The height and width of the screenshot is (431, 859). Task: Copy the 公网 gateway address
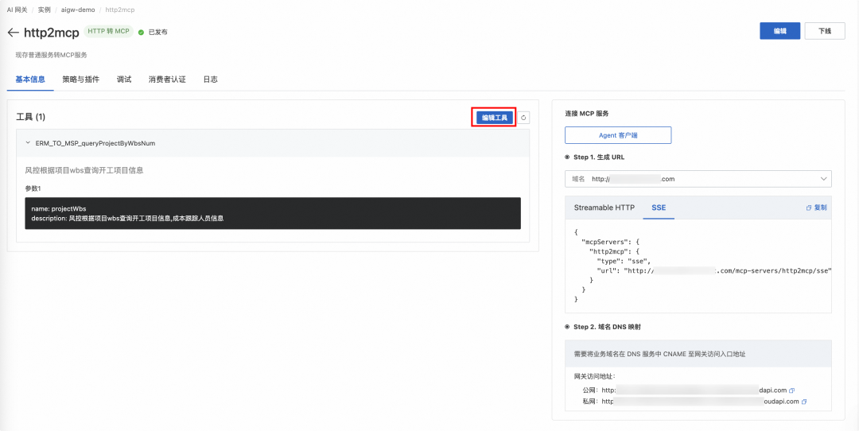[x=792, y=390]
